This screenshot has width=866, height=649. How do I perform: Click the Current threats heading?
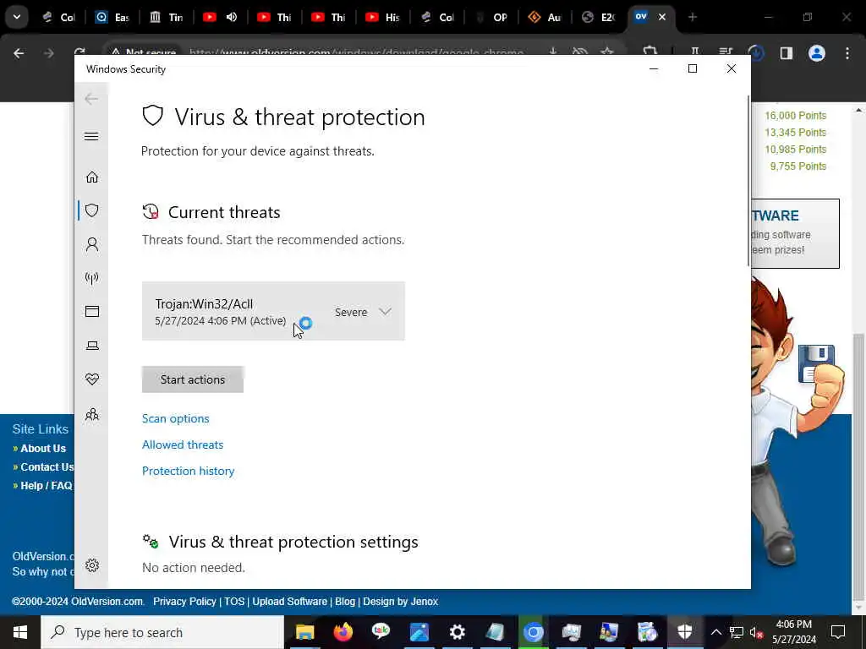pyautogui.click(x=224, y=212)
